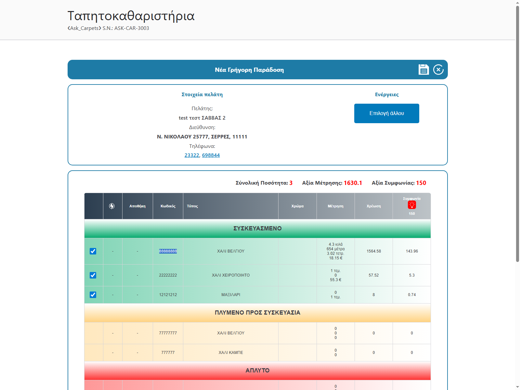Click the Κωδικός column header
520x390 pixels.
point(168,206)
